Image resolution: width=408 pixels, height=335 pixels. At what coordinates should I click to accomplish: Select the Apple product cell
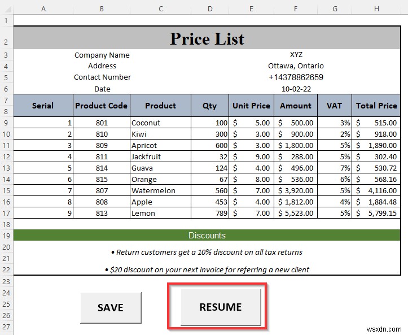click(160, 202)
